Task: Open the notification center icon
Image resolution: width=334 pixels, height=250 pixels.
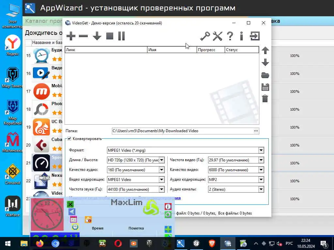Action: click(x=324, y=243)
